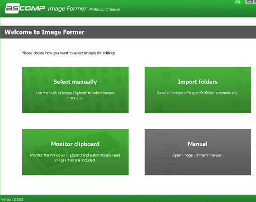This screenshot has width=256, height=202.
Task: Click the 'Manual' heading text
Action: (x=198, y=144)
